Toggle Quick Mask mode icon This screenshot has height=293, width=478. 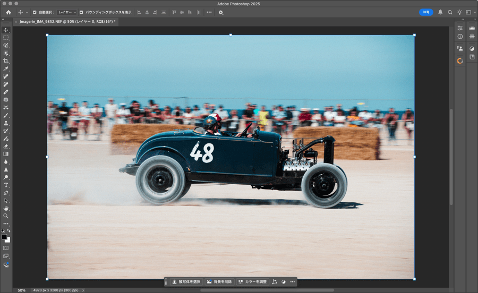[x=6, y=248]
